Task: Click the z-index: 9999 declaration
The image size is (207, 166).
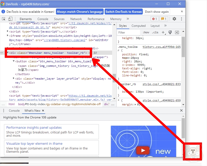Action: tap(133, 65)
